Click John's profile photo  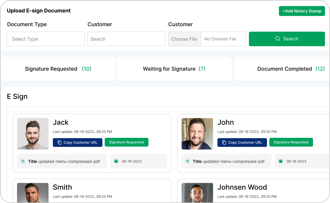(x=197, y=134)
